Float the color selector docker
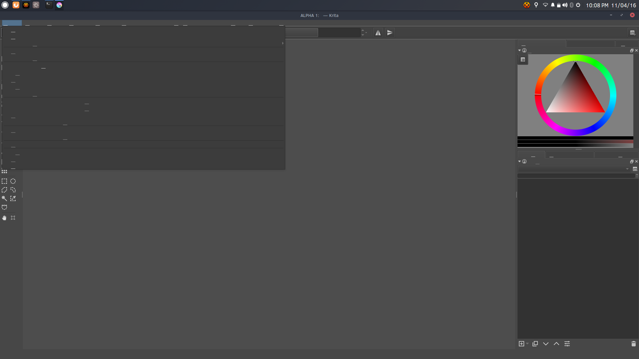639x359 pixels. [x=632, y=51]
